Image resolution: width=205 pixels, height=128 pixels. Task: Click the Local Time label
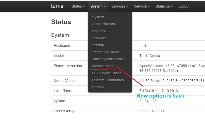pyautogui.click(x=62, y=91)
